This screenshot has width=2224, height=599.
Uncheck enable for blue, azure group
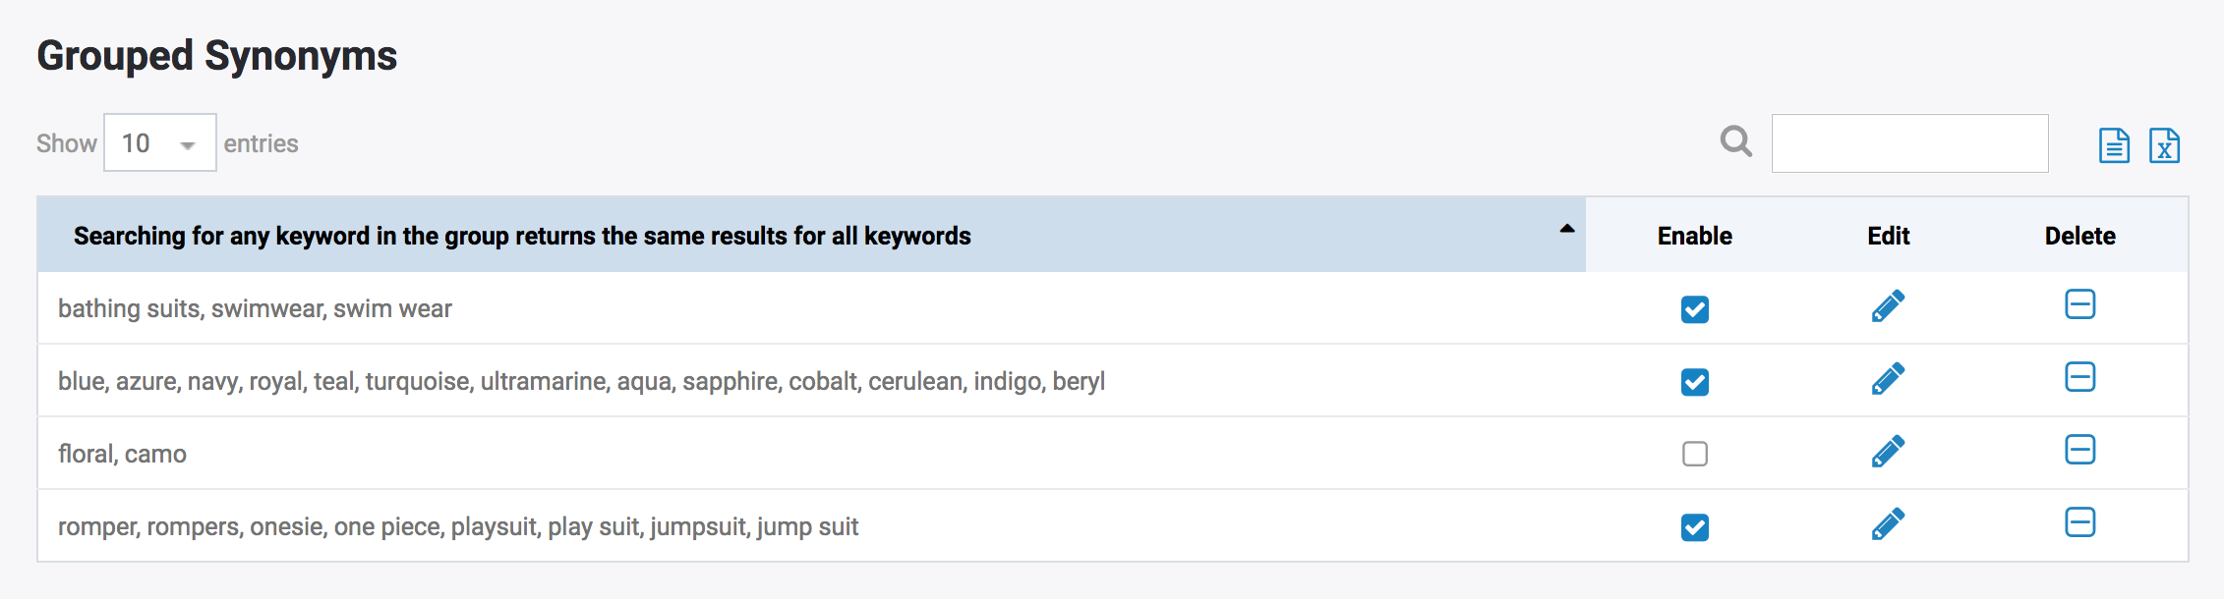[x=1695, y=382]
